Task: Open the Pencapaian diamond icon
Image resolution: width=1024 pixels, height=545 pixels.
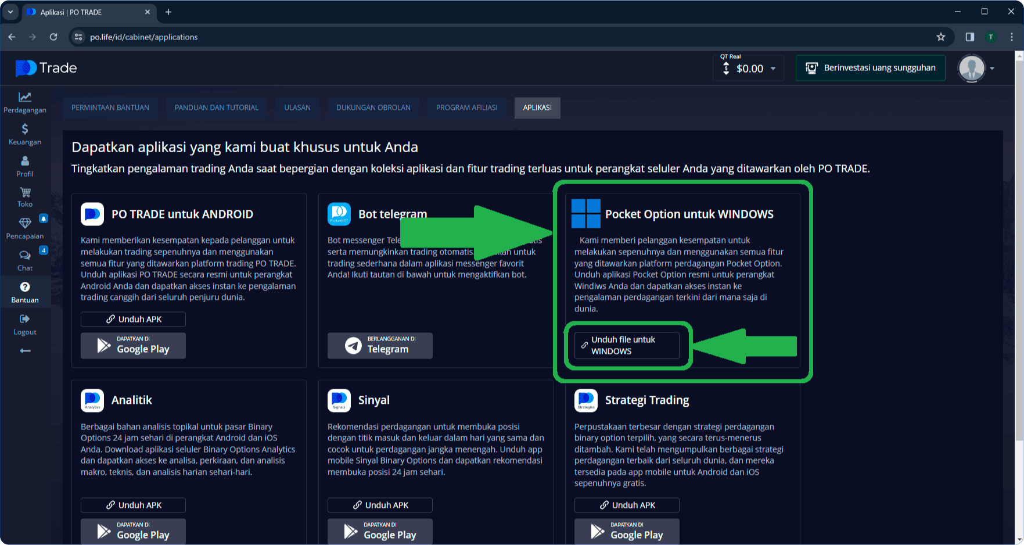Action: [x=25, y=223]
